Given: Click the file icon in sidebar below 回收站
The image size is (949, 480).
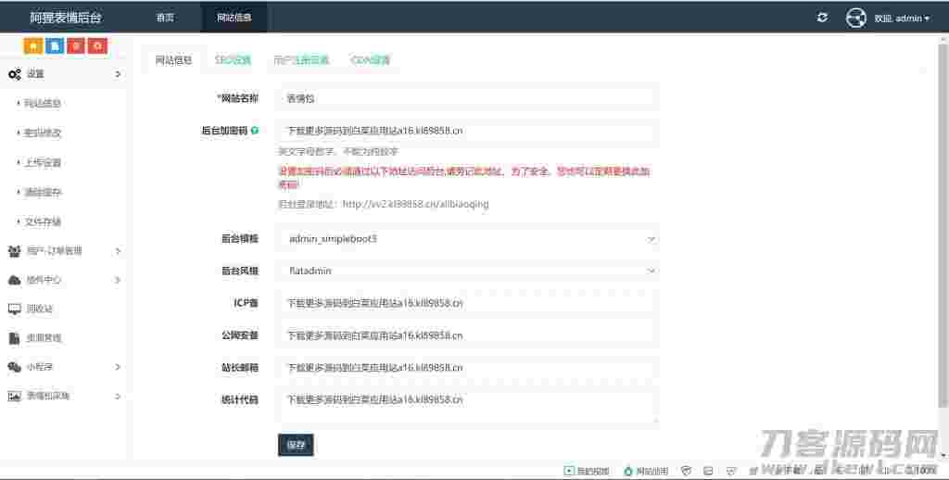Looking at the screenshot, I should (15, 337).
